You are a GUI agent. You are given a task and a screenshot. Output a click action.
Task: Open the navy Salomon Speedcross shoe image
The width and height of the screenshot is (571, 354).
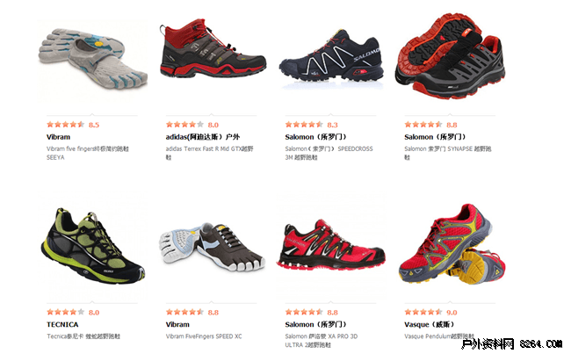click(x=331, y=56)
